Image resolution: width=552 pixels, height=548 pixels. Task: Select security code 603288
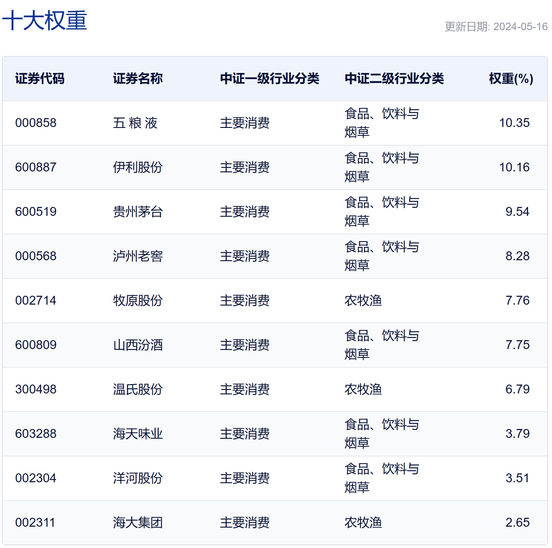[x=36, y=434]
